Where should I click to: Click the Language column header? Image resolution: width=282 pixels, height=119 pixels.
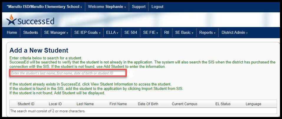[253, 104]
